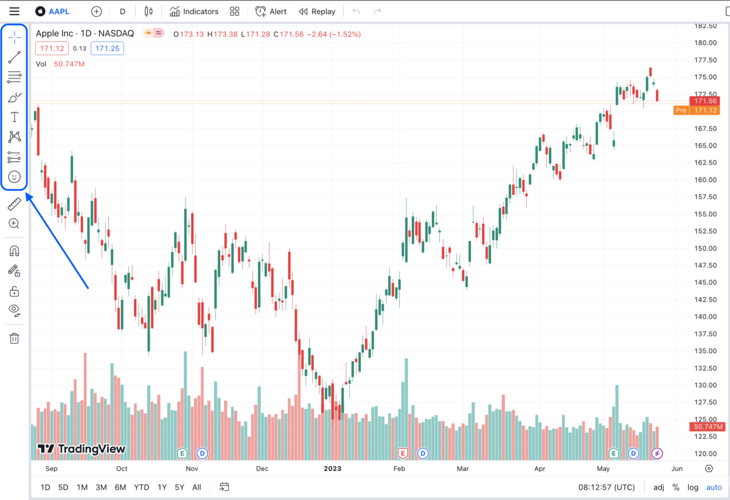Open the Indicators dialog
This screenshot has width=730, height=500.
click(x=194, y=12)
